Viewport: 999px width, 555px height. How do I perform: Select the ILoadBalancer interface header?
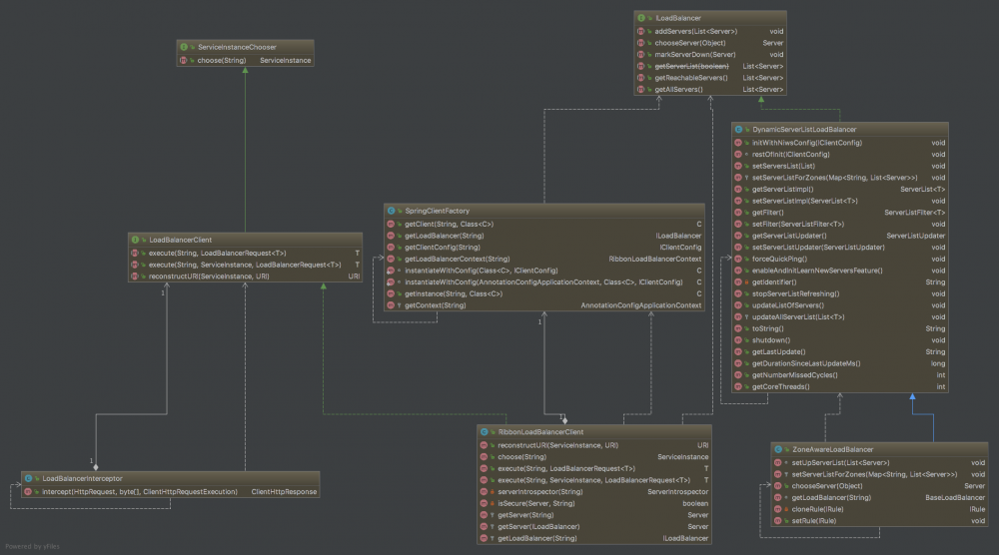click(x=709, y=18)
